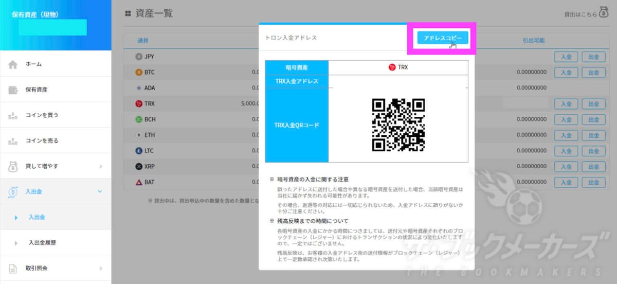617x284 pixels.
Task: Click the アドレスコピー button
Action: click(443, 39)
